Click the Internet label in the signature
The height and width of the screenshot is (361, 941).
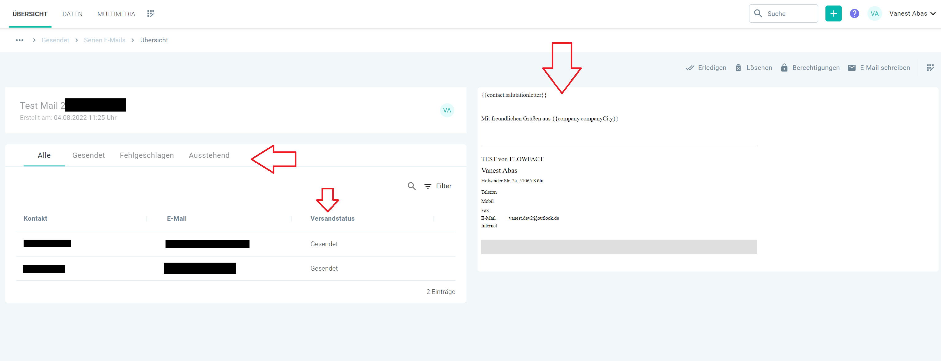[489, 226]
